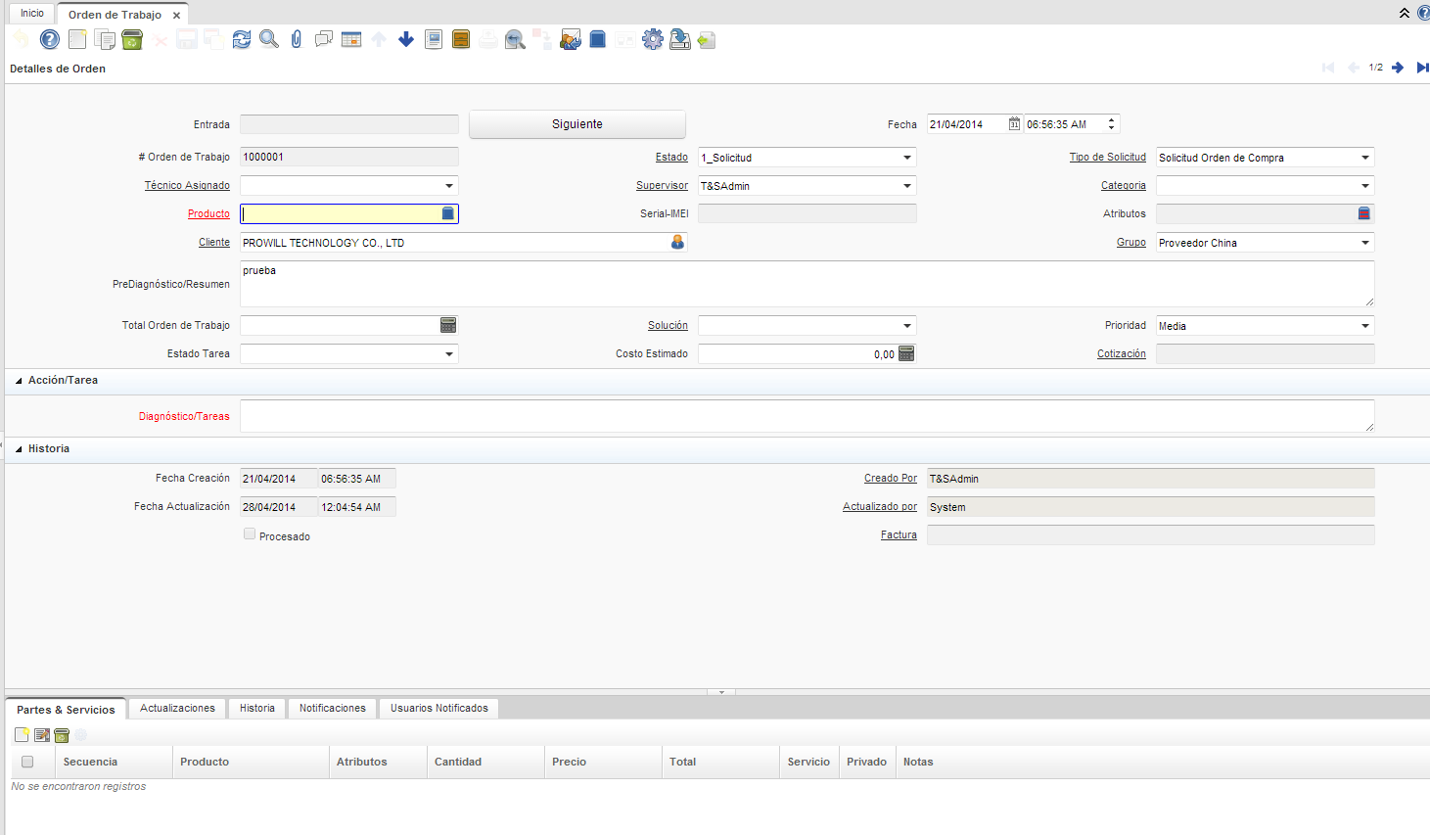Image resolution: width=1430 pixels, height=835 pixels.
Task: Open Product Info blue book toolbar icon
Action: point(598,39)
